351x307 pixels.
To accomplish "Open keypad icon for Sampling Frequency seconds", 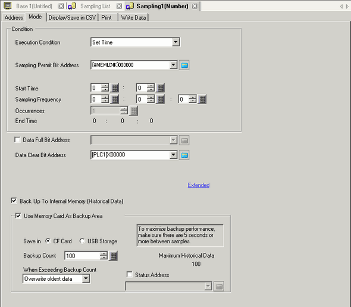I will [202, 99].
